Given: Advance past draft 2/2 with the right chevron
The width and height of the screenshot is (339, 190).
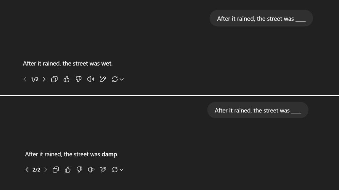Looking at the screenshot, I should pos(46,170).
